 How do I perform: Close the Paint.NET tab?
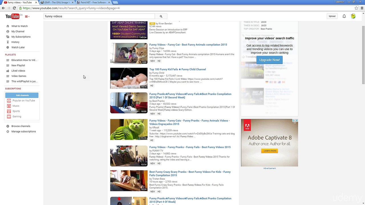click(109, 2)
